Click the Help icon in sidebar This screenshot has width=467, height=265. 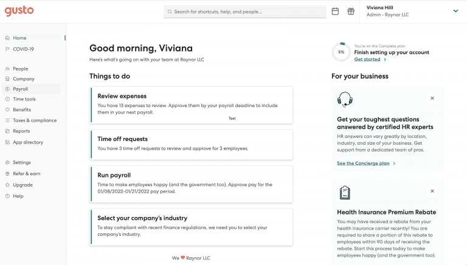coord(7,196)
